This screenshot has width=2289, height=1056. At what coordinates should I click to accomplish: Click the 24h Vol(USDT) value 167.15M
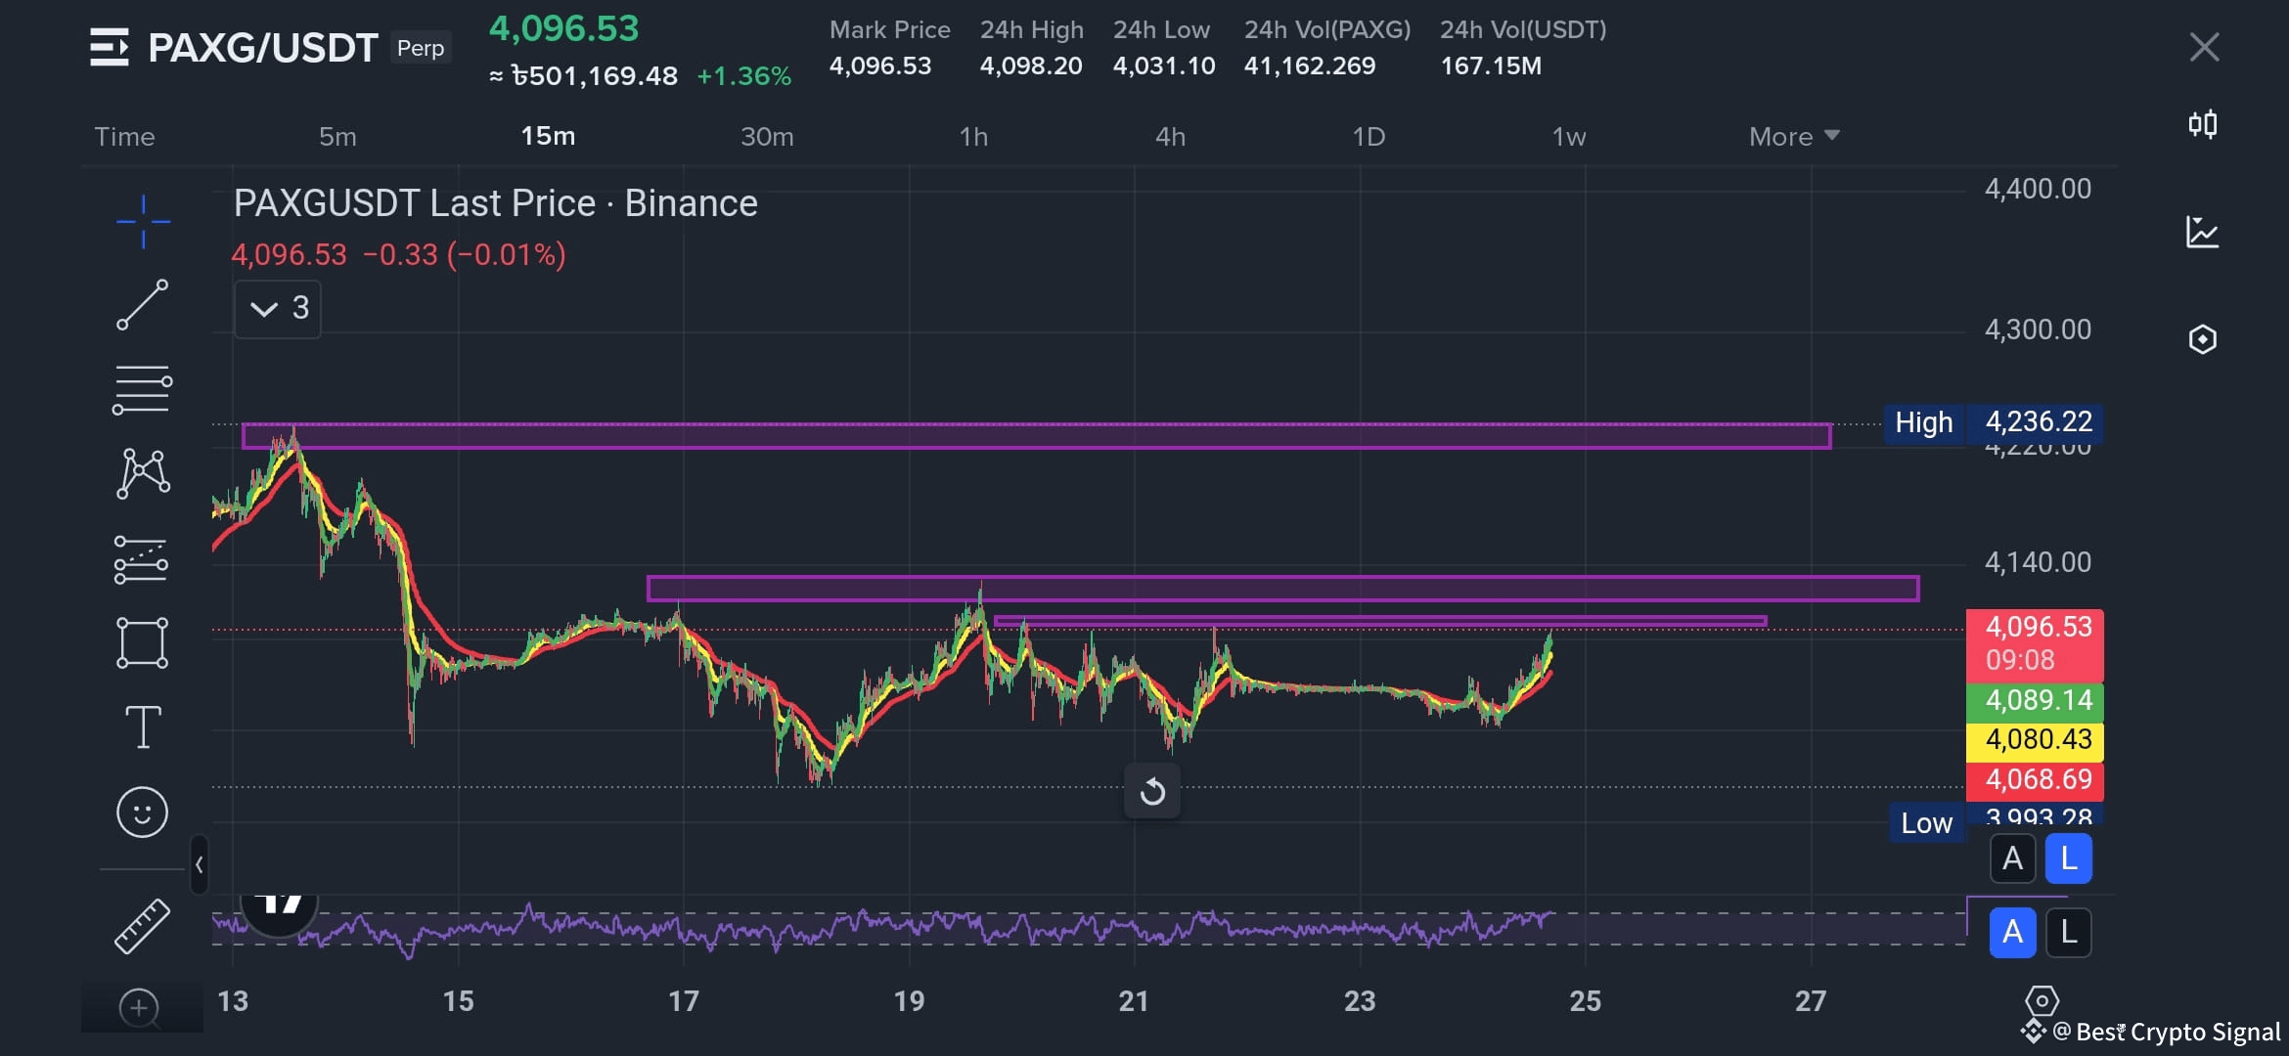(x=1491, y=66)
